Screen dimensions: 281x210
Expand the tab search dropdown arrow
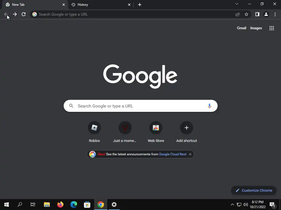pyautogui.click(x=237, y=4)
